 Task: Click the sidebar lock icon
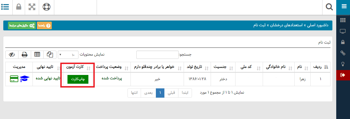pyautogui.click(x=343, y=42)
